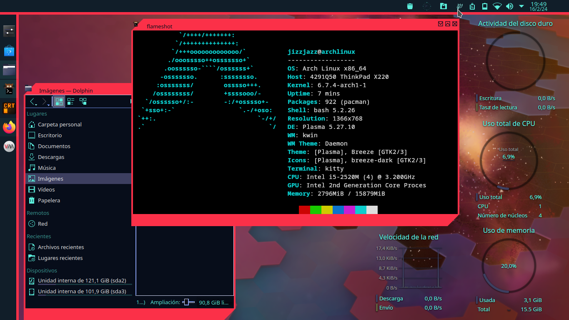Open the Wi-Fi network tray icon

click(497, 6)
